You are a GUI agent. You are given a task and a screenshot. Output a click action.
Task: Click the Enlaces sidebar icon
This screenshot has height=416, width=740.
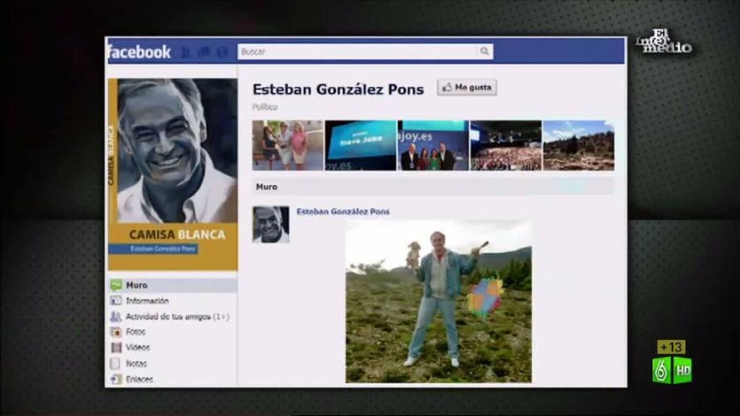pos(116,380)
